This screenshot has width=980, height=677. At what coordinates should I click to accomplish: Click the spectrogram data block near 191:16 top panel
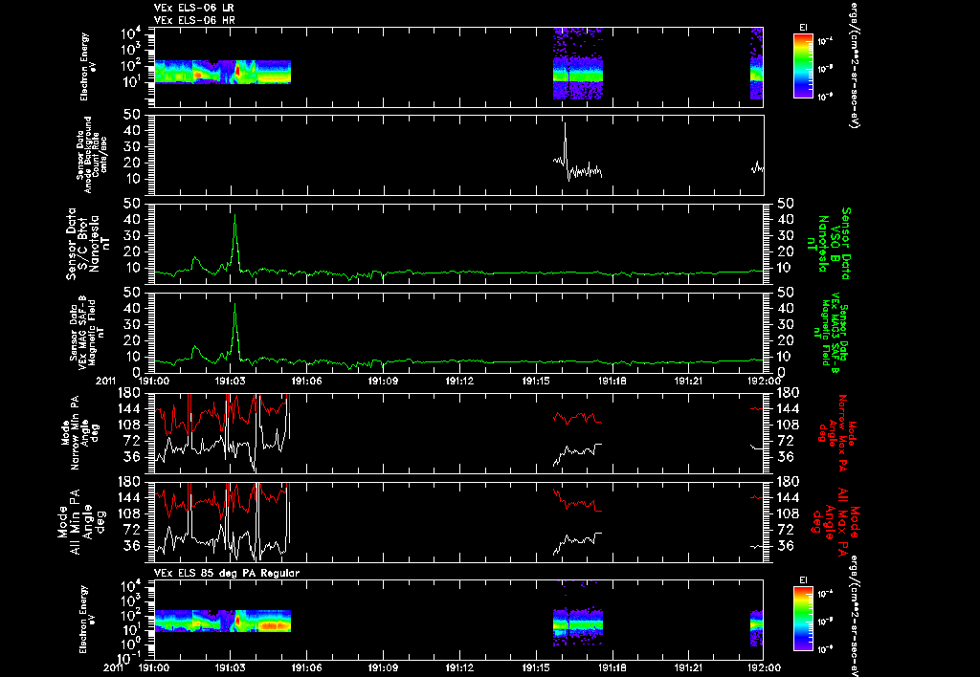(x=578, y=63)
